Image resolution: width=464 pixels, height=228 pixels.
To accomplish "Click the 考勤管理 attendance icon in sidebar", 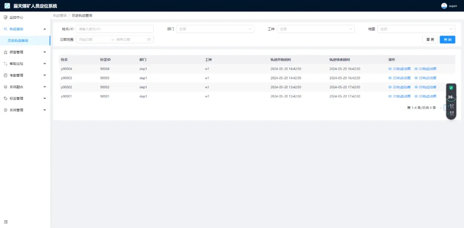I will [x=5, y=75].
